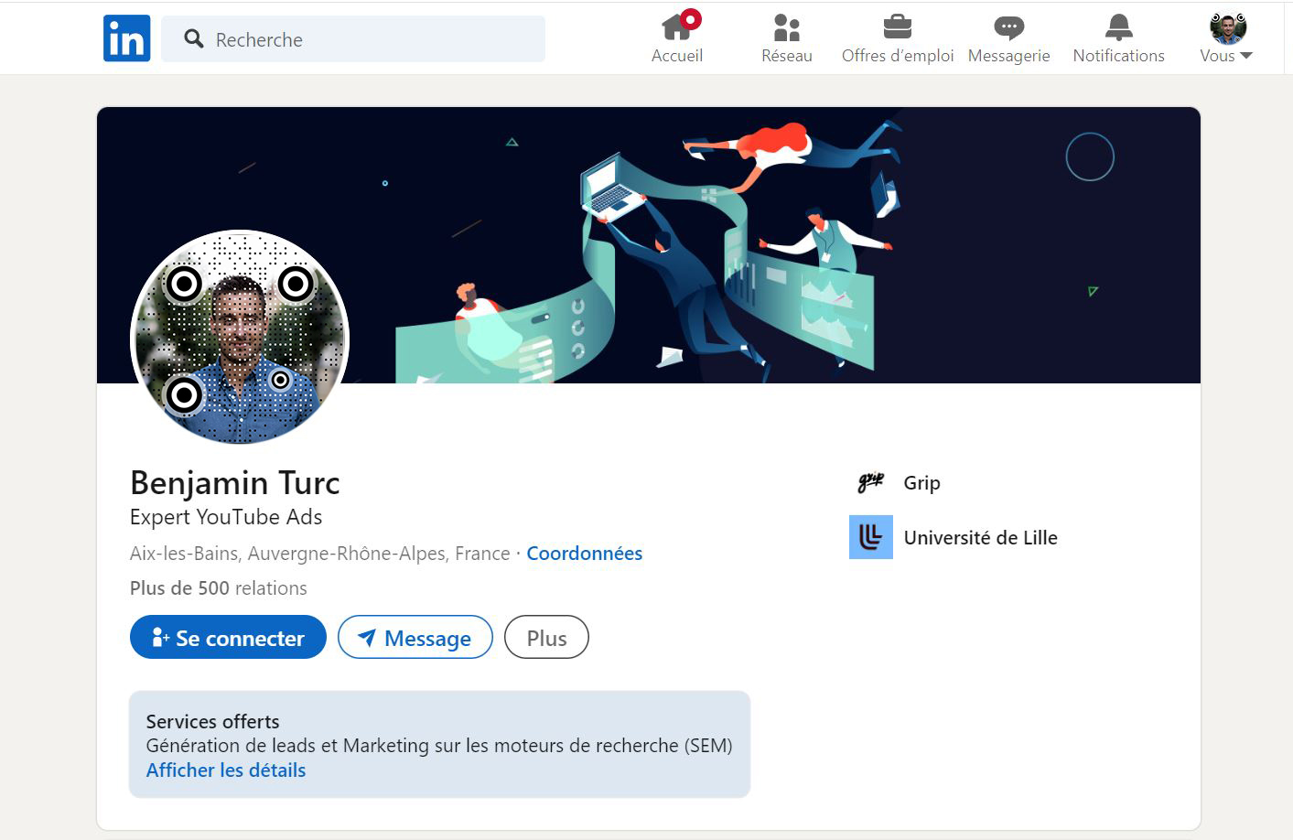Viewport: 1293px width, 840px height.
Task: Open the Notifications bell icon
Action: (x=1118, y=27)
